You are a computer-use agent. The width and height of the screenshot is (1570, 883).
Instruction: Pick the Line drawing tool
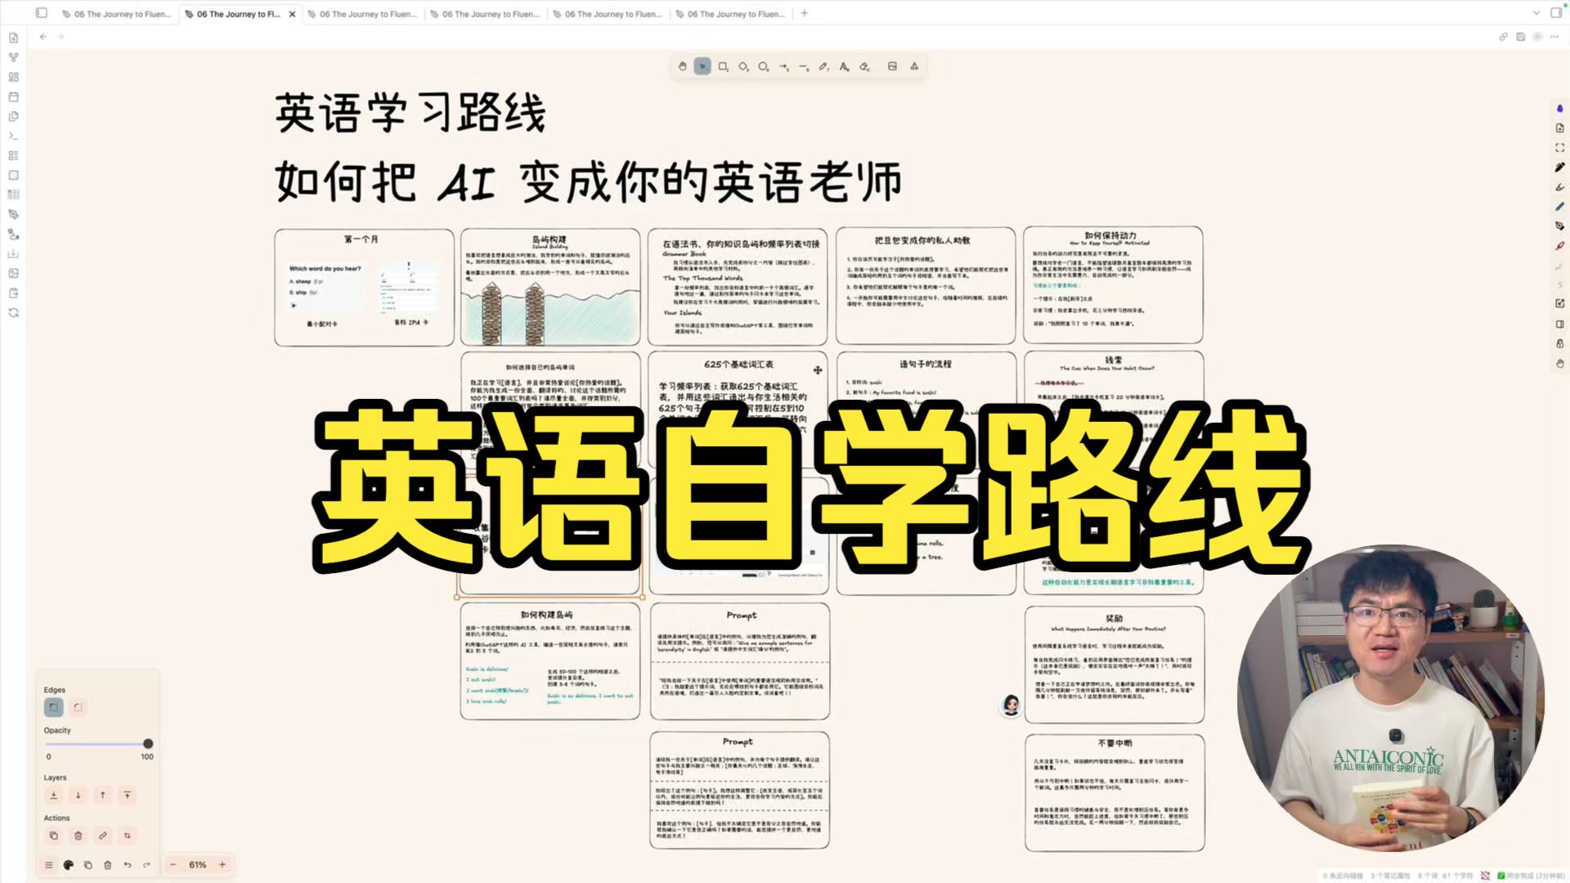click(804, 66)
